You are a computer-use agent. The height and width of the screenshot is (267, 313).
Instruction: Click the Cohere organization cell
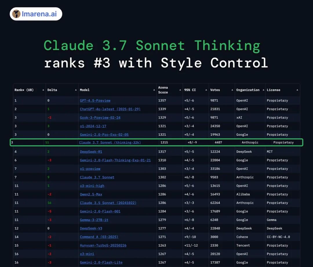(242, 237)
